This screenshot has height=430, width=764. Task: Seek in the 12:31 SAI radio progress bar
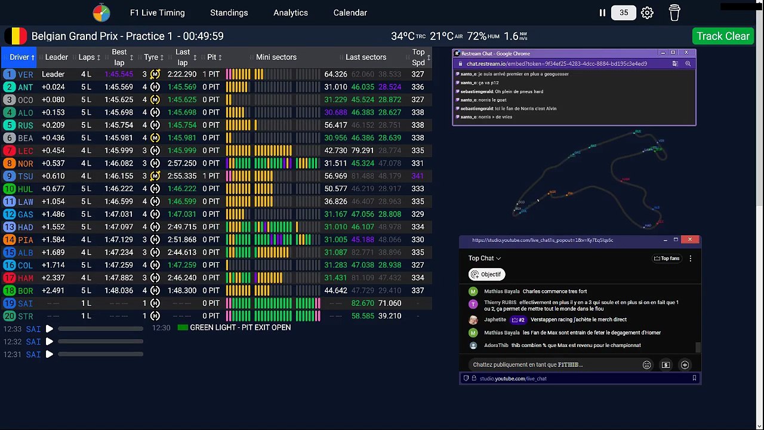coord(100,354)
